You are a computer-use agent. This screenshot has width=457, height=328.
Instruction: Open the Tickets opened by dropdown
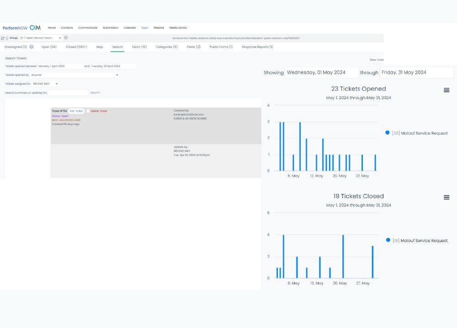click(x=75, y=75)
